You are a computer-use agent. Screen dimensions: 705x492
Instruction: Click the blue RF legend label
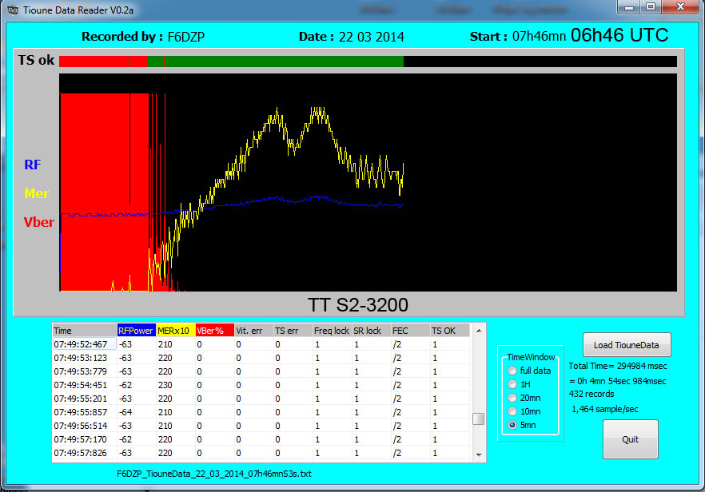32,165
